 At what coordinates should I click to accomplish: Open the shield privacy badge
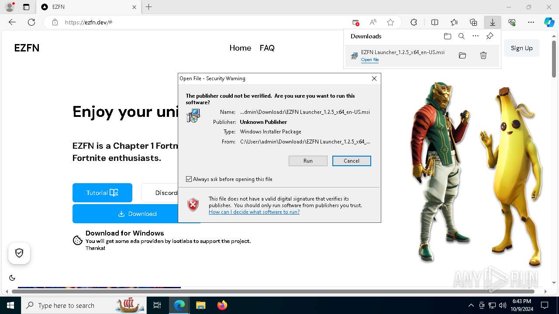coord(19,253)
